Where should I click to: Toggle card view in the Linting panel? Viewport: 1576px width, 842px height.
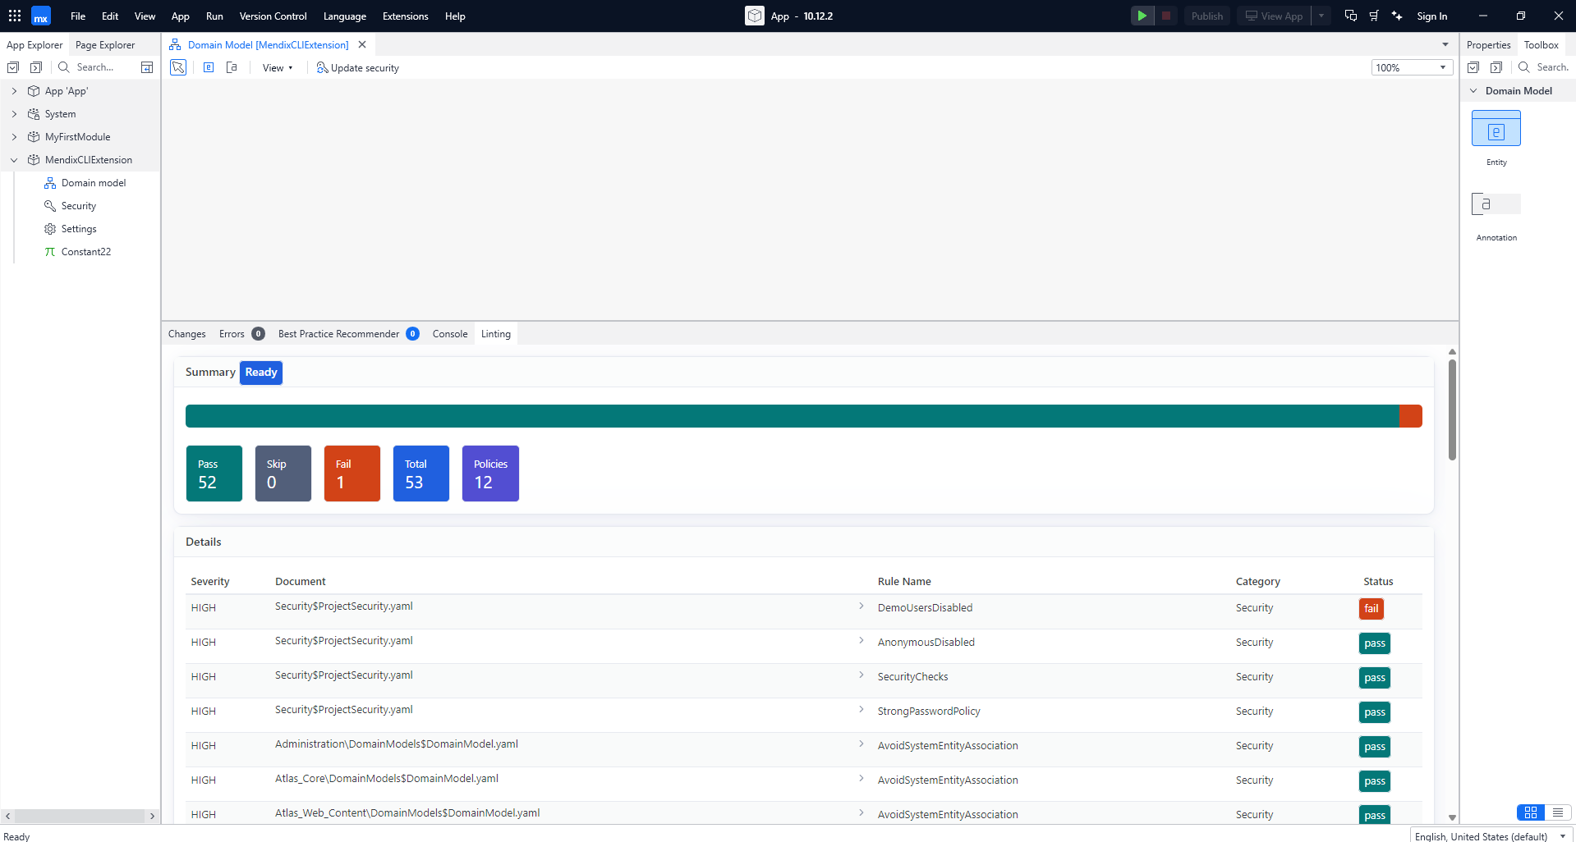[1529, 812]
